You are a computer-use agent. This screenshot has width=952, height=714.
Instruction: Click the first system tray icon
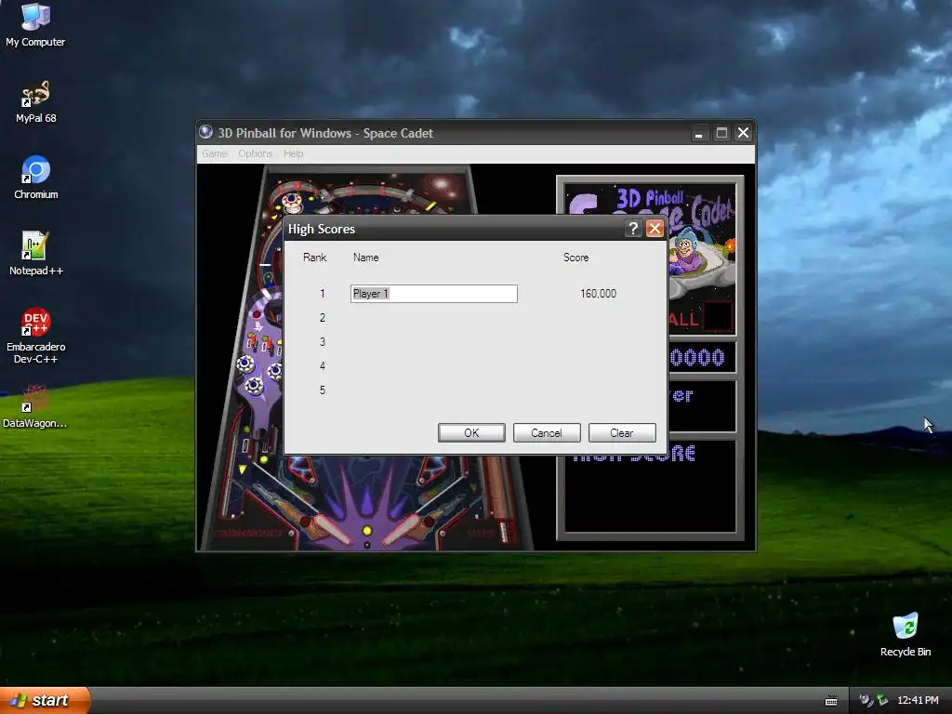(x=866, y=700)
